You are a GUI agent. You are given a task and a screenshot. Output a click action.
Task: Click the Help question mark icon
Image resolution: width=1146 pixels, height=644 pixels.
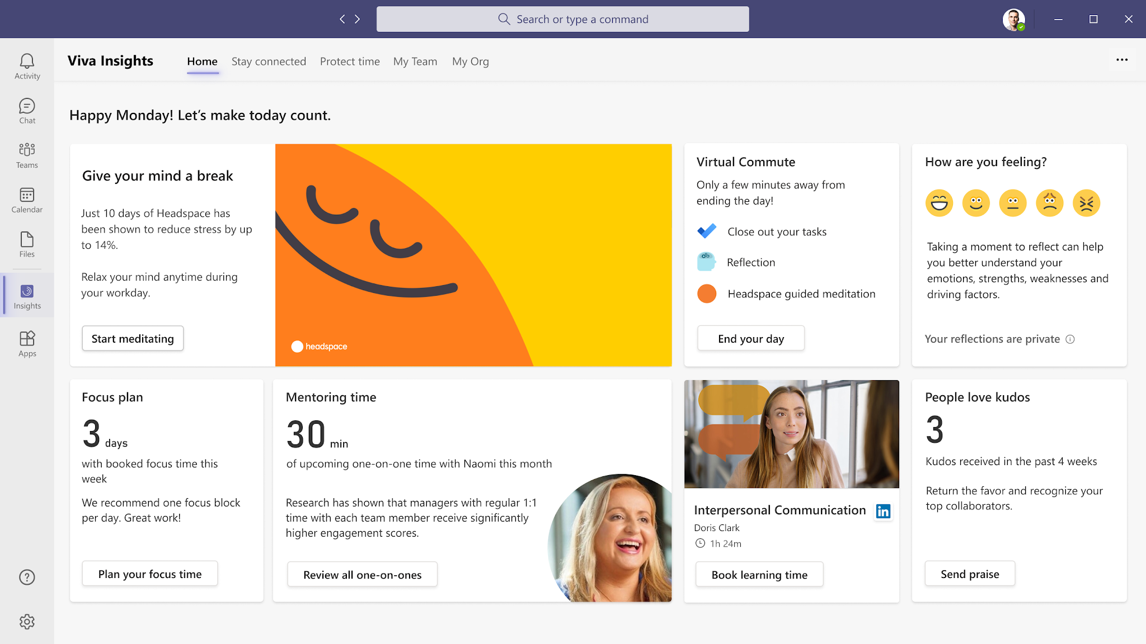click(x=26, y=577)
